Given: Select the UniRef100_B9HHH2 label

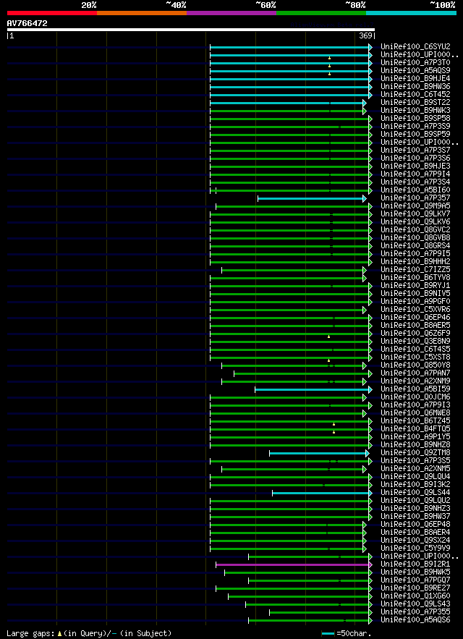Looking at the screenshot, I should pos(415,261).
